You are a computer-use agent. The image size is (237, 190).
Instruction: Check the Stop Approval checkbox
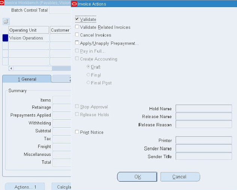coord(77,106)
